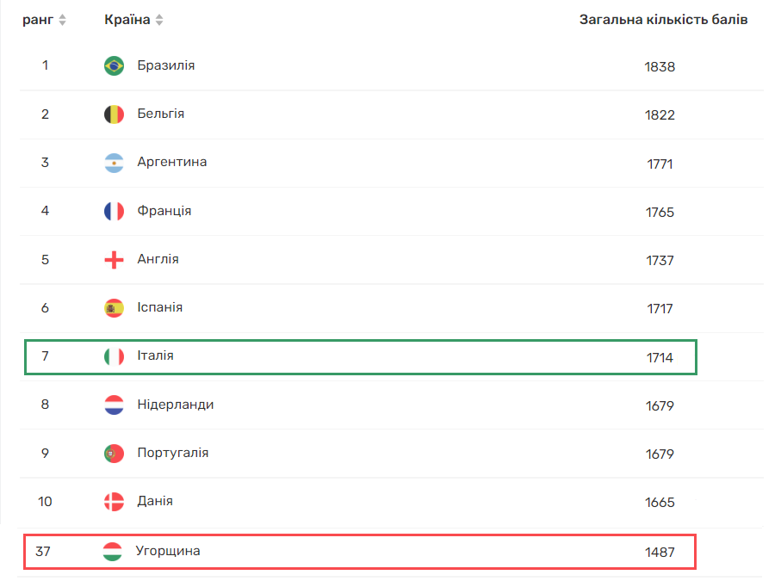Click the Denmark flag icon
Image resolution: width=781 pixels, height=581 pixels.
coord(114,502)
